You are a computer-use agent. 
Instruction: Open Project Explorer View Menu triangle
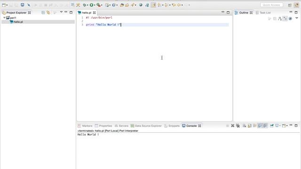click(x=61, y=12)
